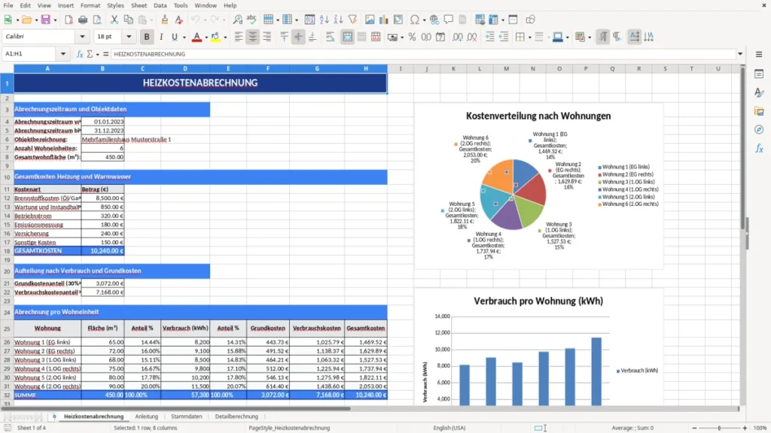Screen dimensions: 771x433
Task: Clear direct formatting icon
Action: [x=179, y=20]
